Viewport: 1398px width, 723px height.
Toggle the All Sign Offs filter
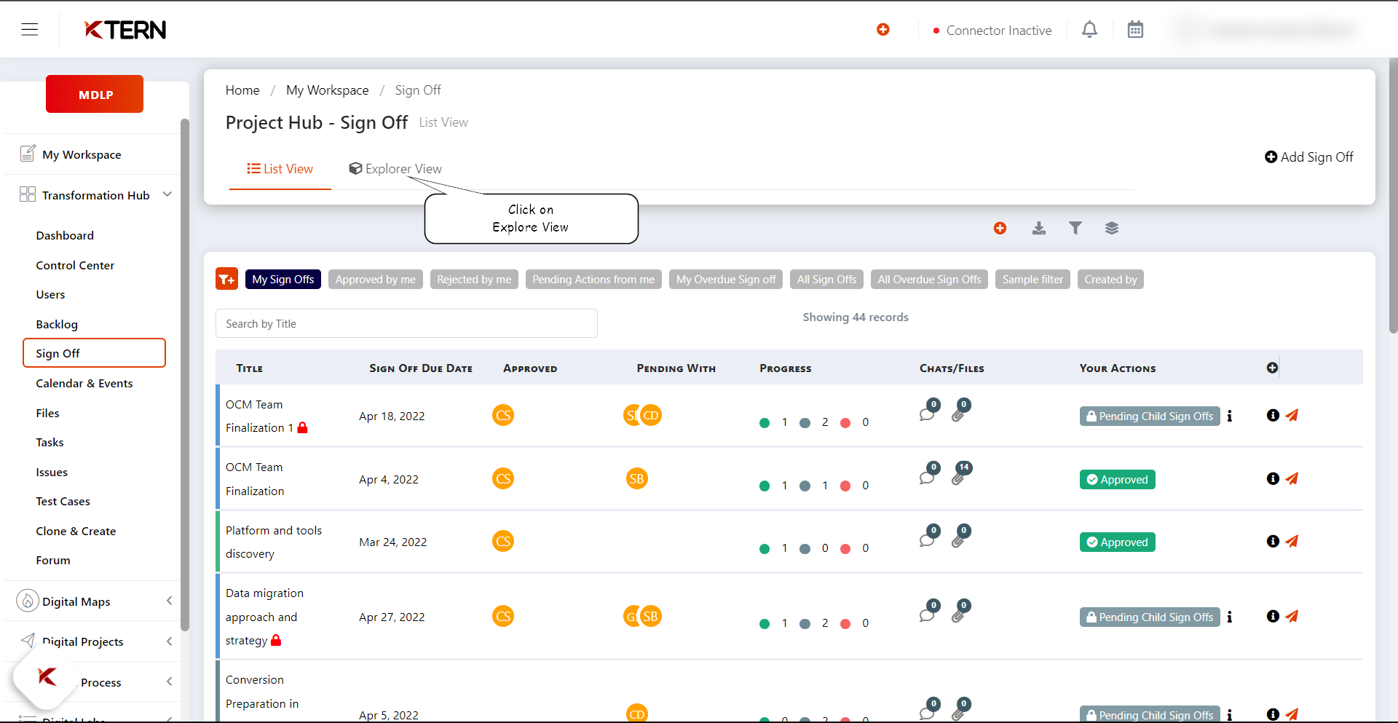[x=826, y=279]
